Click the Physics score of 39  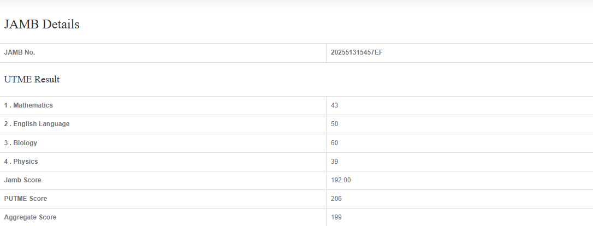click(x=335, y=162)
